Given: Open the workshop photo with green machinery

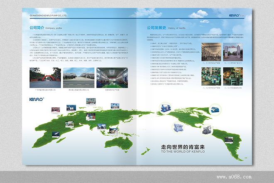Looking at the screenshot, I should [211, 77].
